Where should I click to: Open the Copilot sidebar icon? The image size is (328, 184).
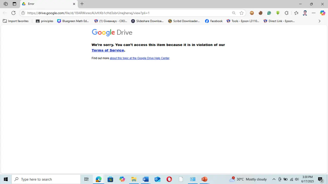(323, 13)
